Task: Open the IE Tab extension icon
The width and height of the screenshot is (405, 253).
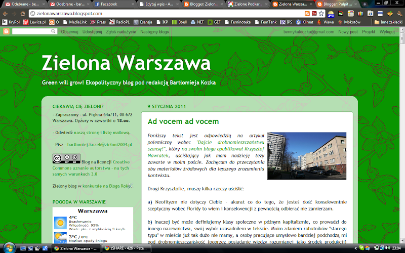Action: (370, 14)
